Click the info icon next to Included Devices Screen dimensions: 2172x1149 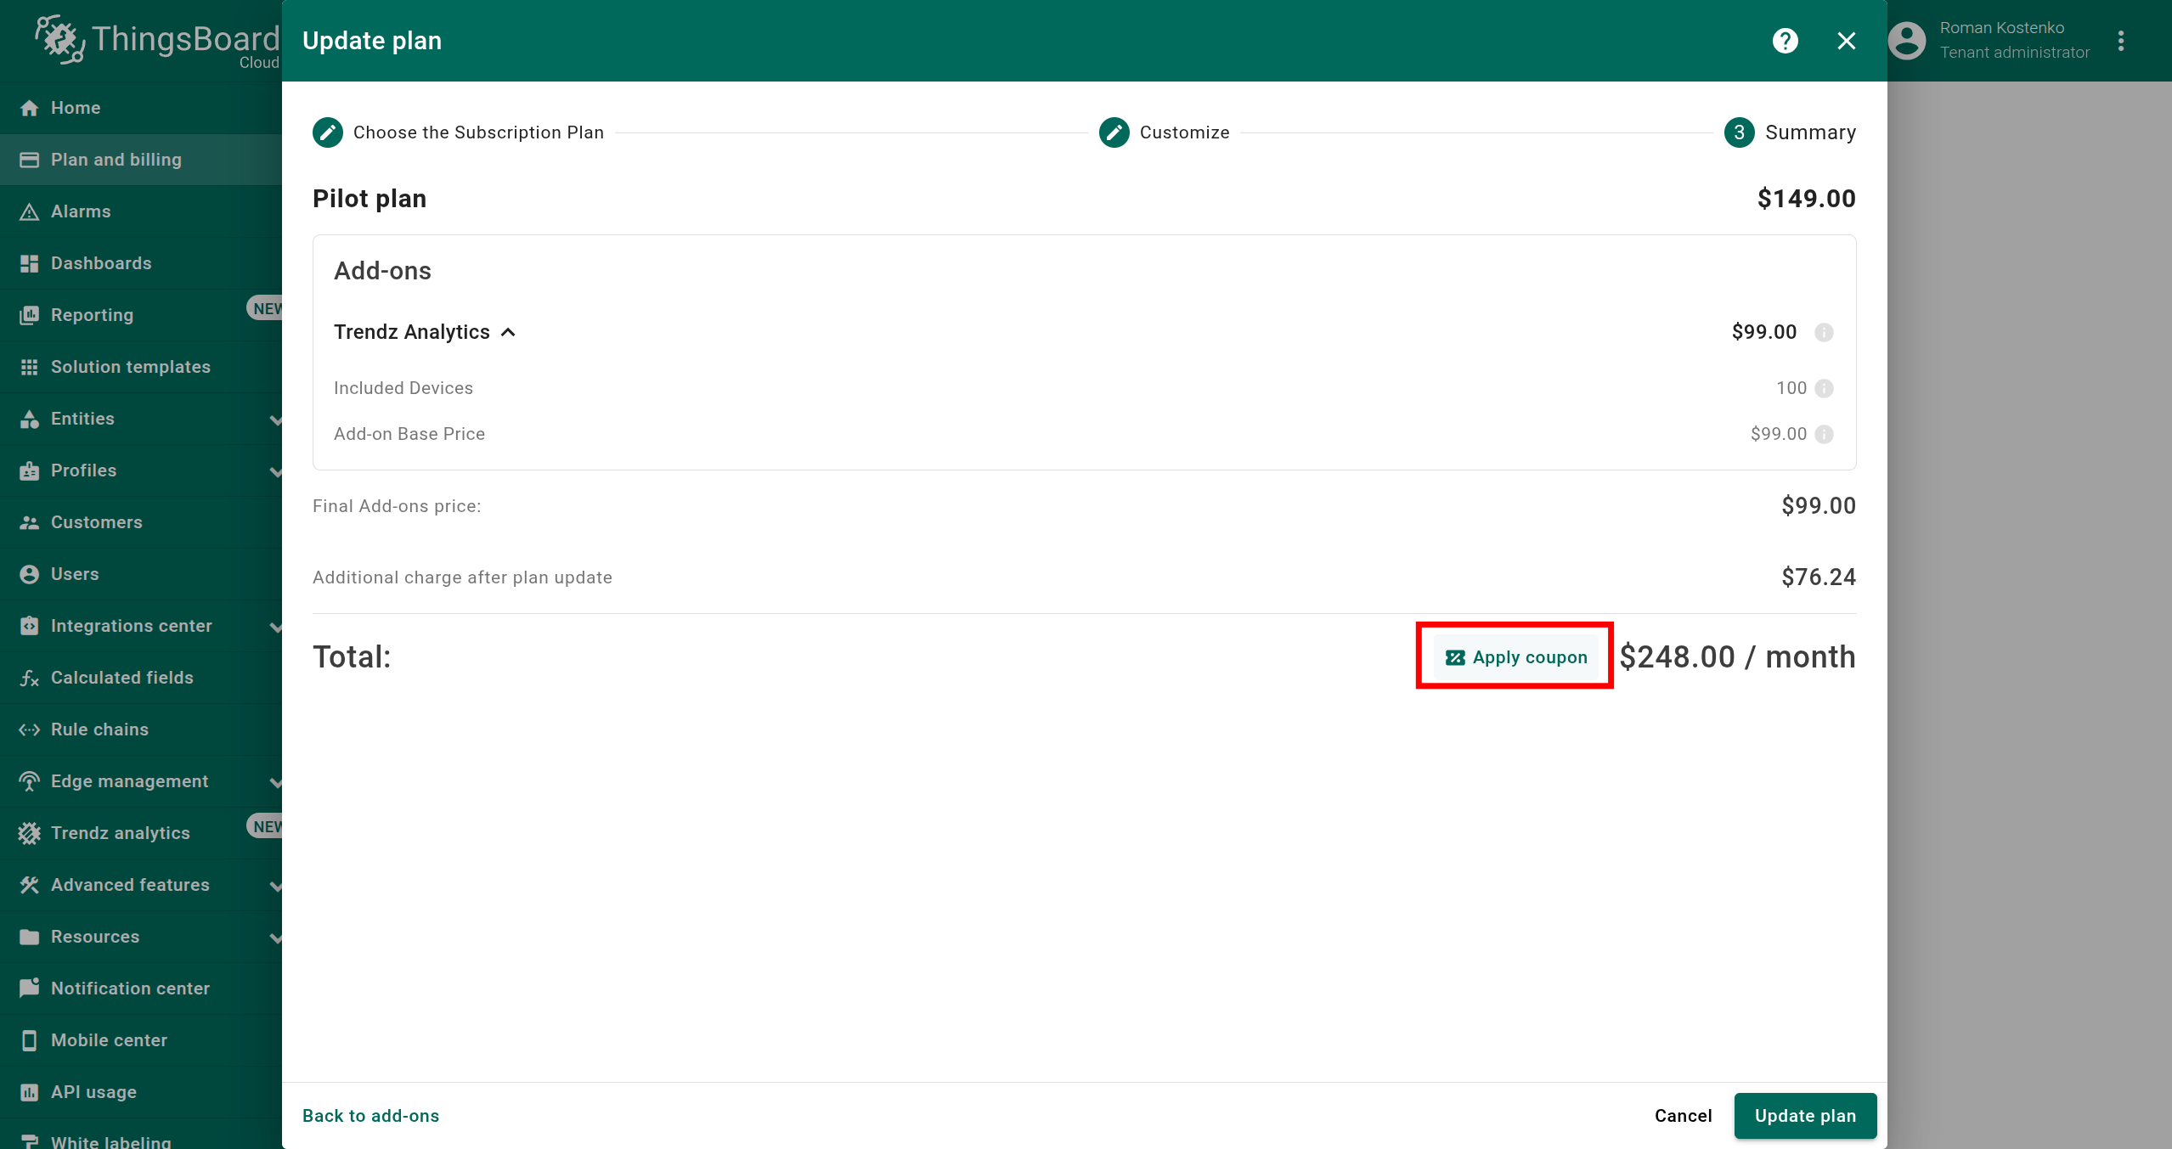(1824, 388)
